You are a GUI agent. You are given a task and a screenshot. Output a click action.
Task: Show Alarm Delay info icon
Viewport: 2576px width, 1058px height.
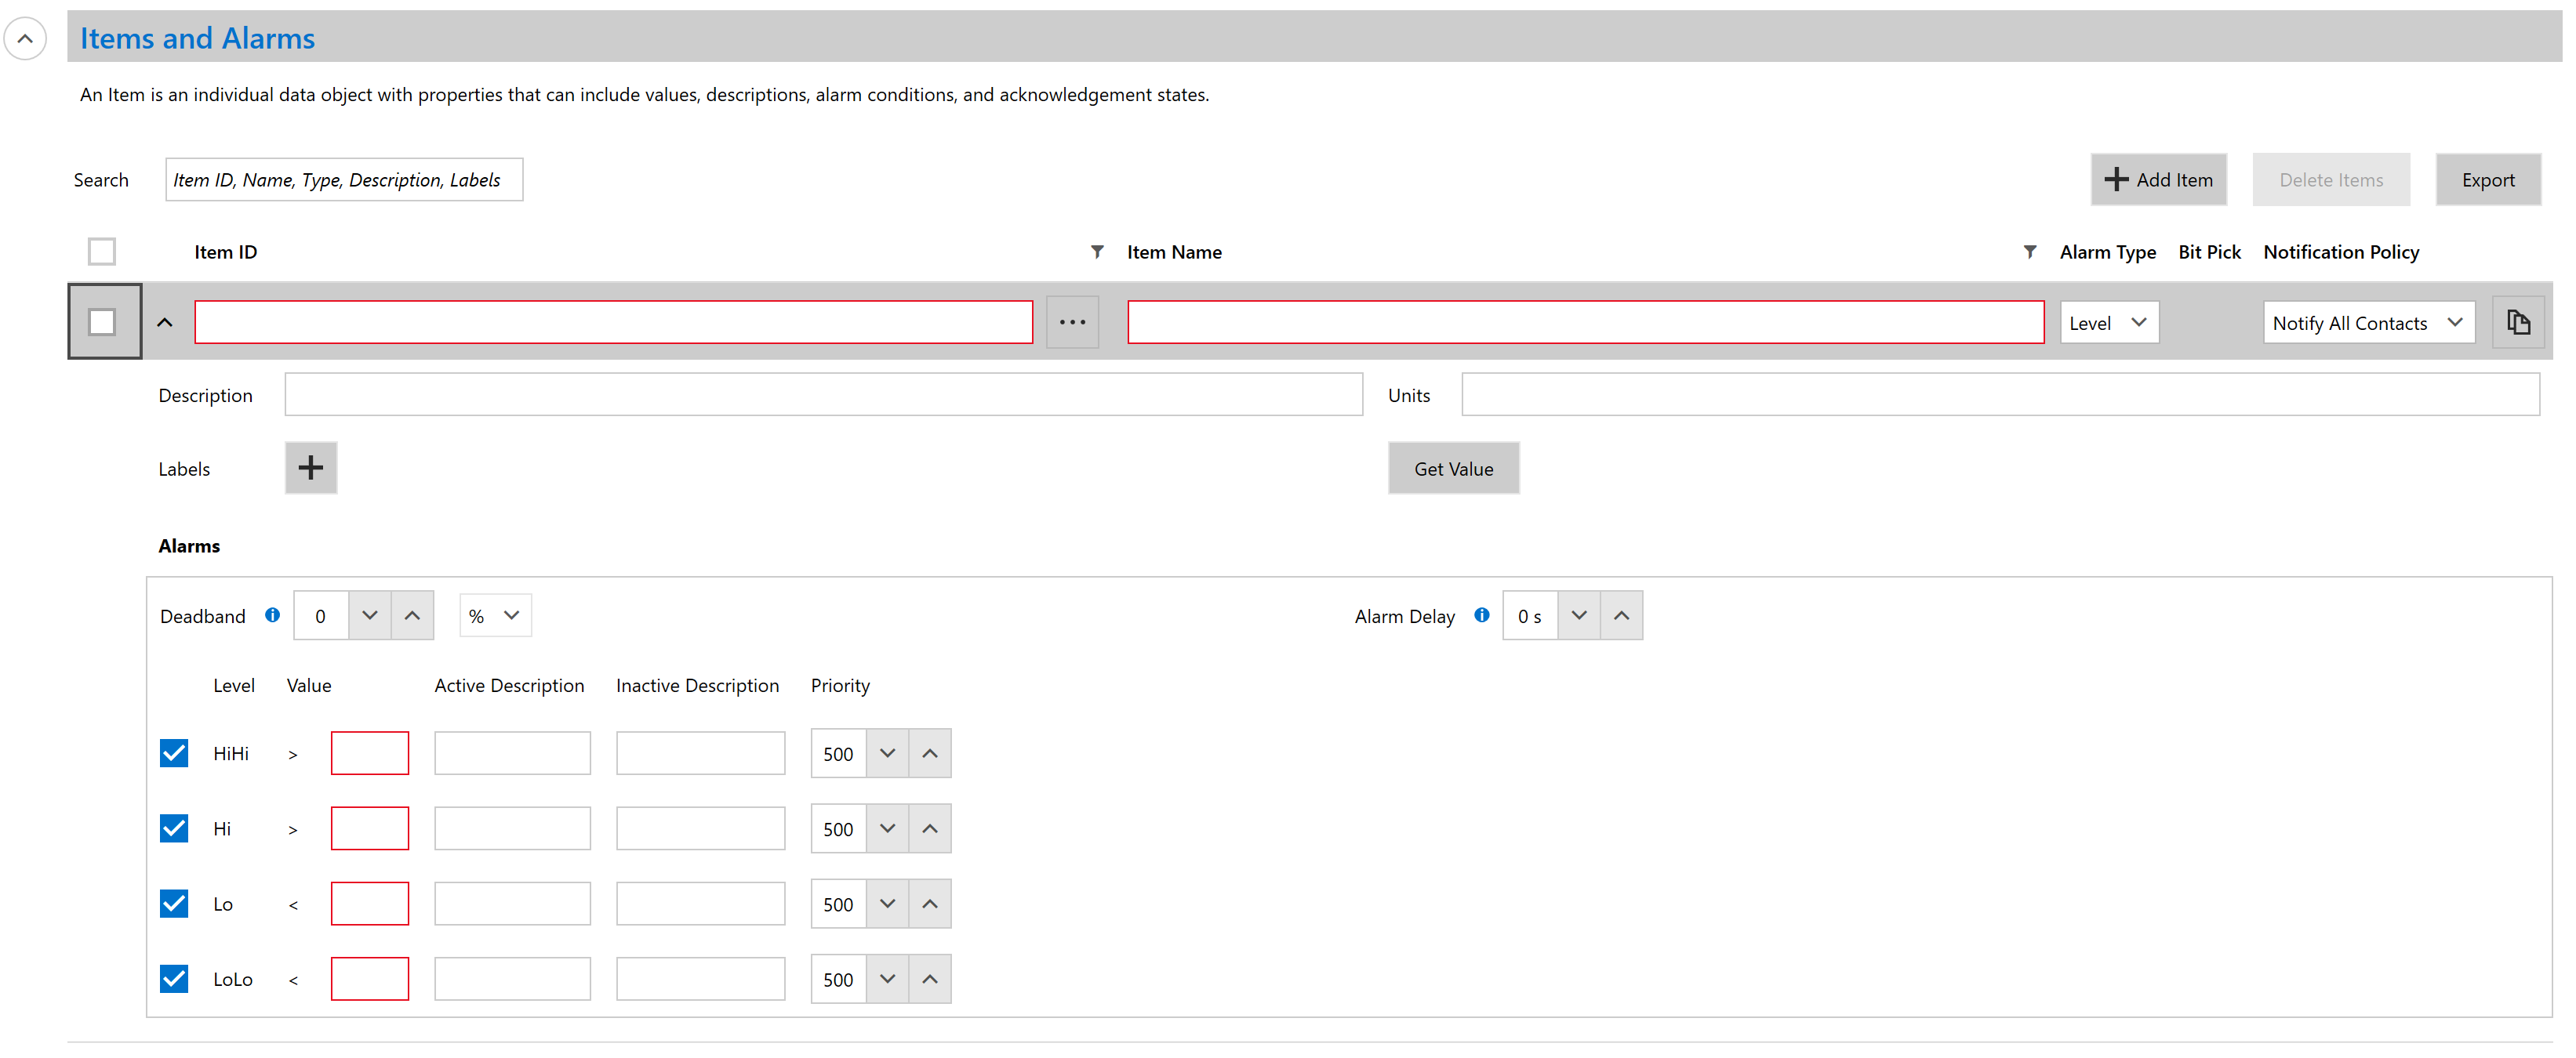click(1481, 615)
